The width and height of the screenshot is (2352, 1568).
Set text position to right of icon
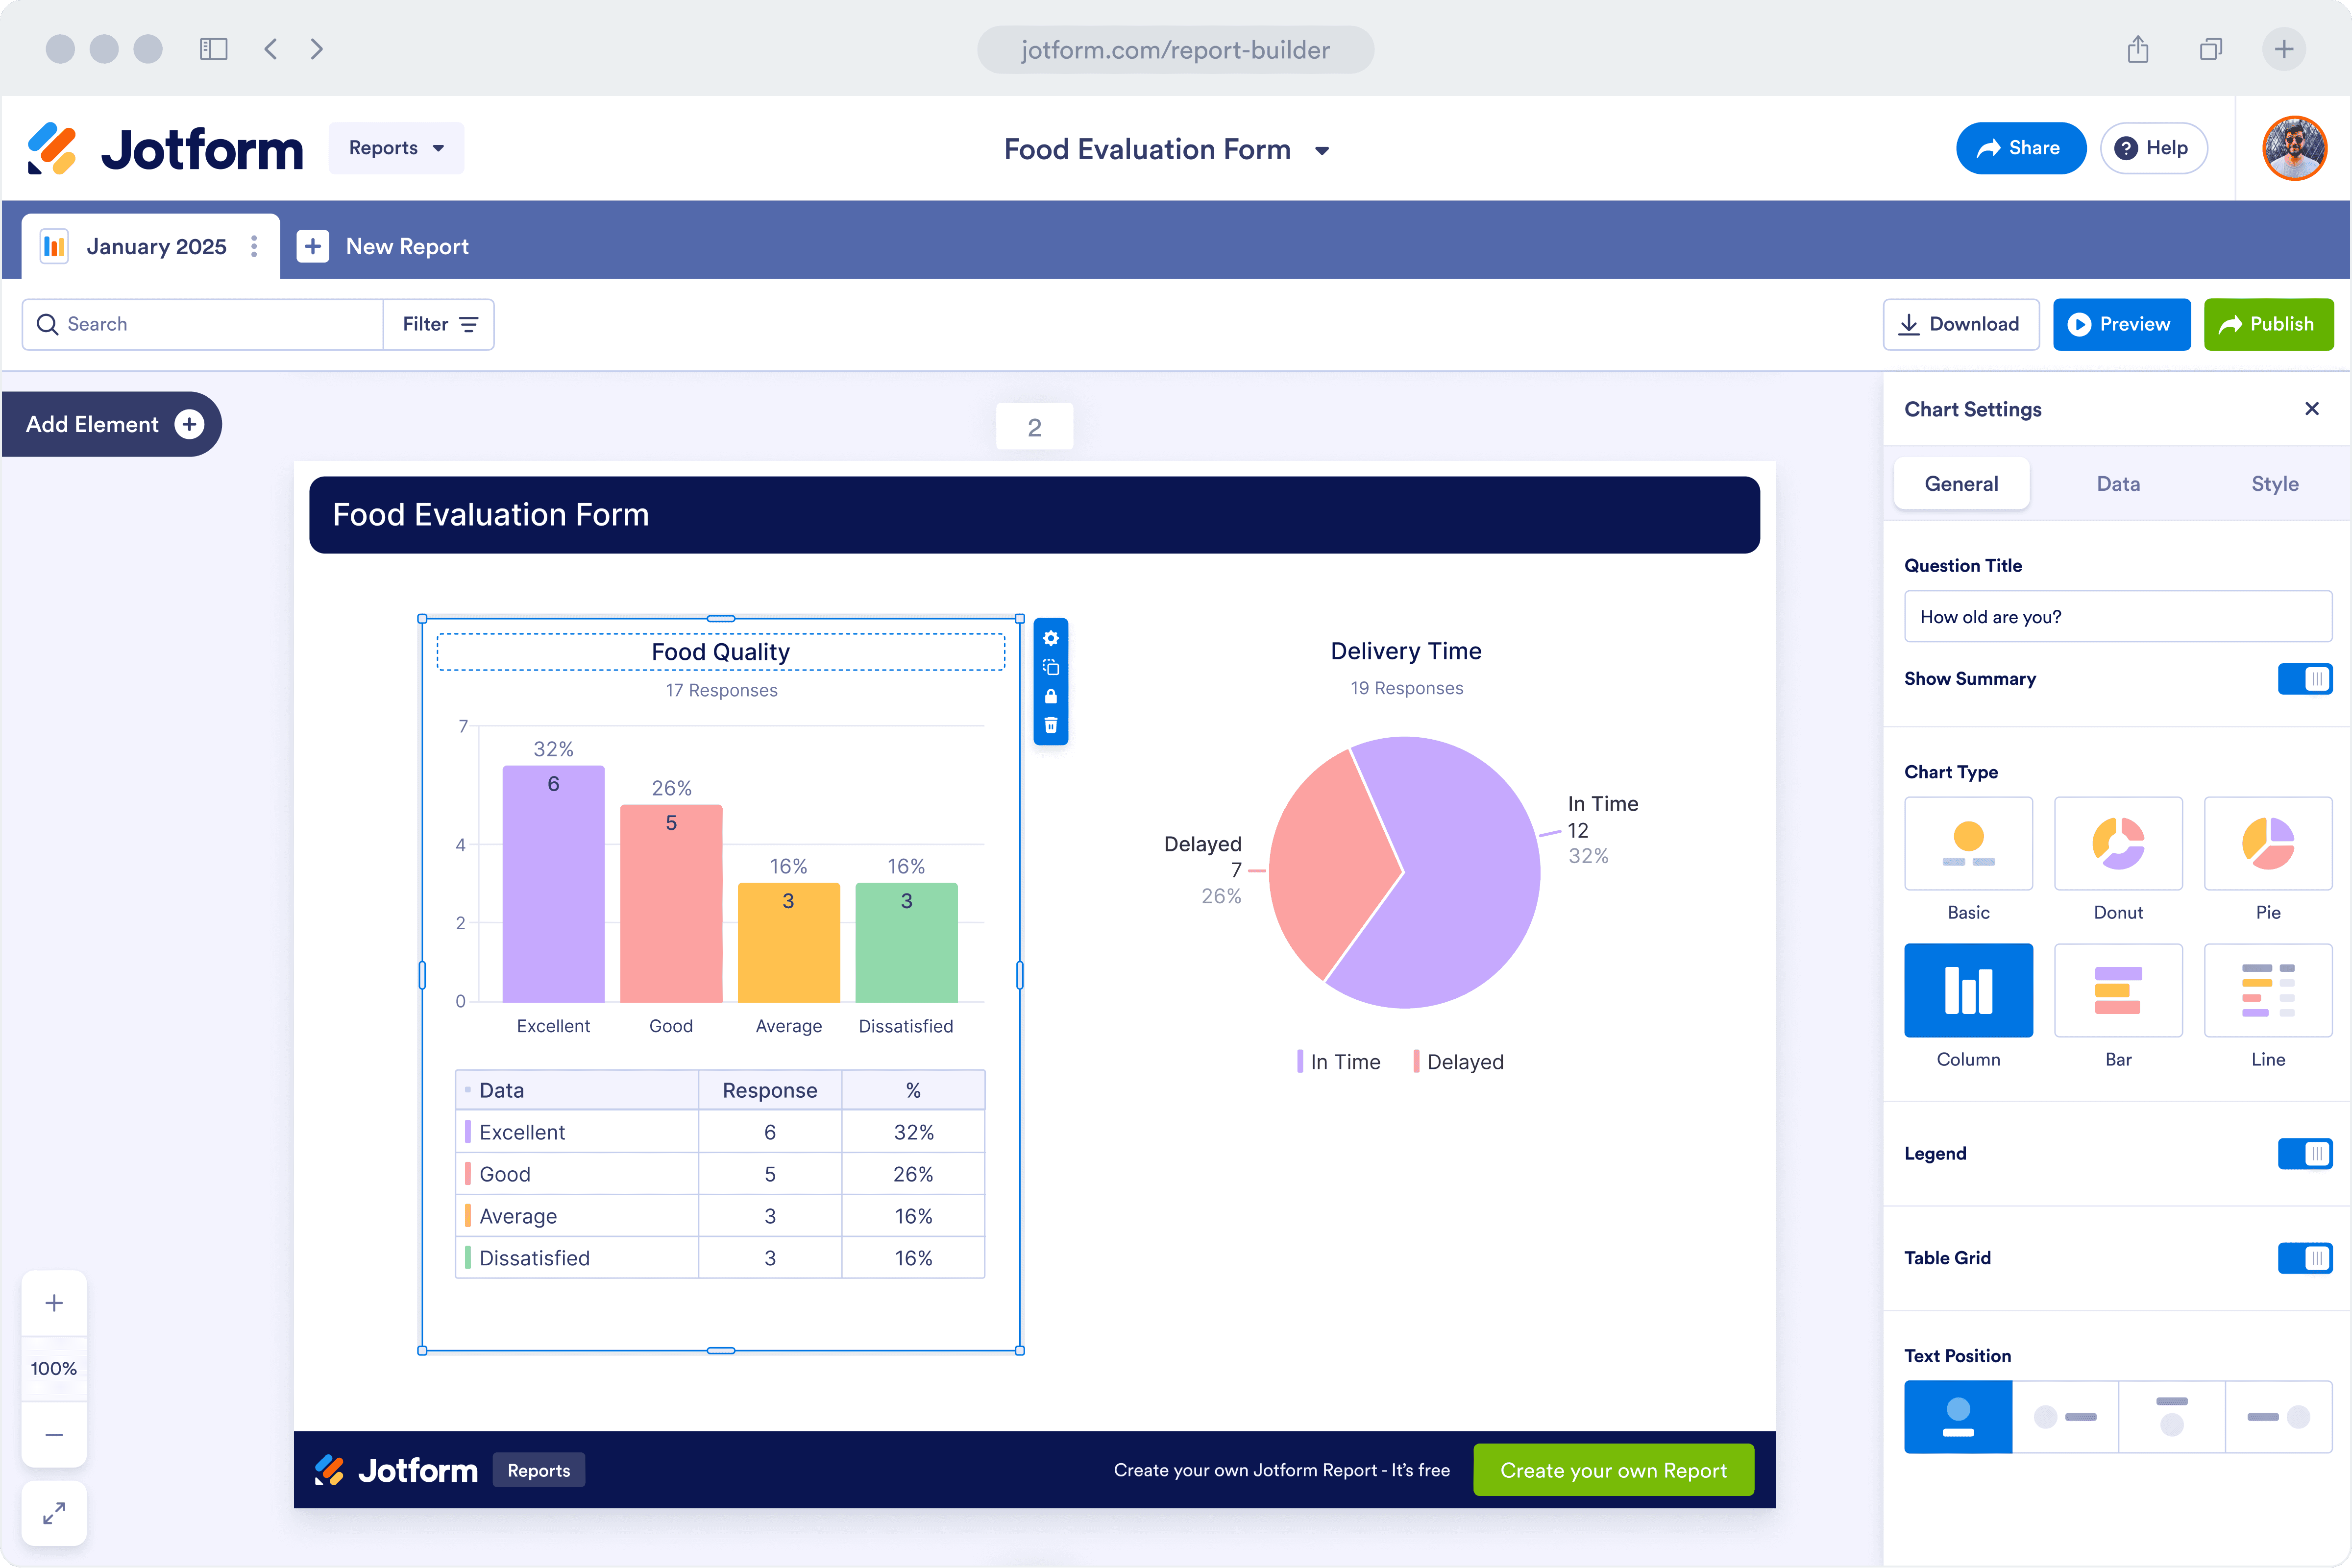click(x=2065, y=1417)
